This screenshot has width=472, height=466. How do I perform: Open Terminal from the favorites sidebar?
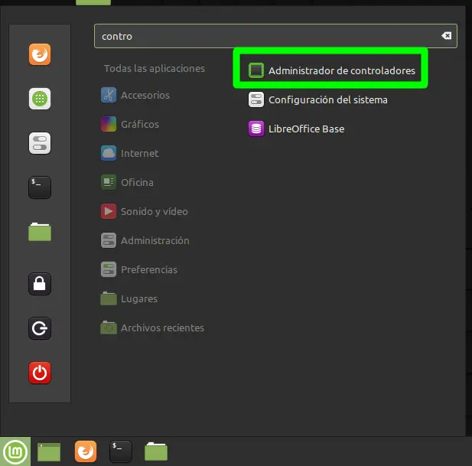click(40, 187)
